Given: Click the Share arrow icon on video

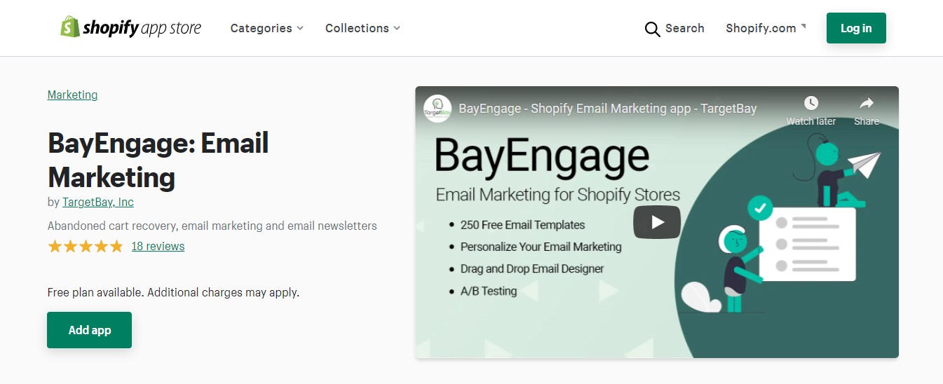Looking at the screenshot, I should [867, 103].
